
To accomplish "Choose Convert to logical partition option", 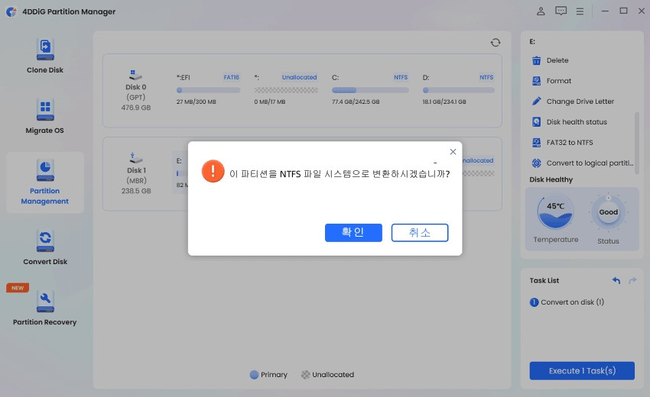I will tap(590, 163).
